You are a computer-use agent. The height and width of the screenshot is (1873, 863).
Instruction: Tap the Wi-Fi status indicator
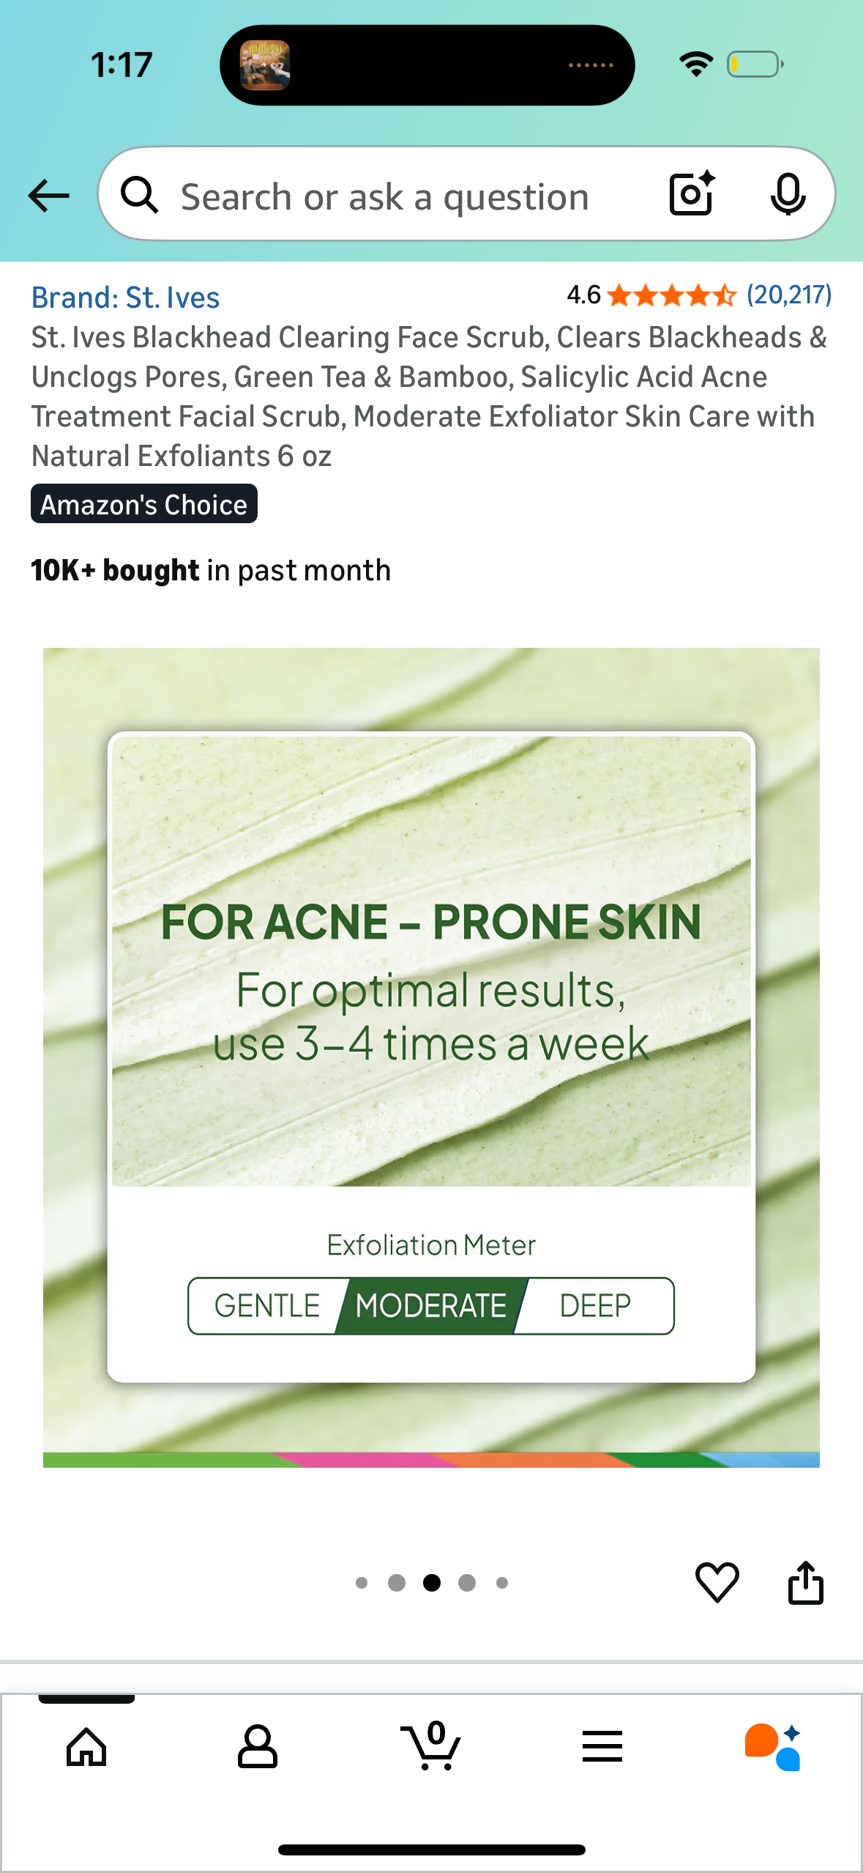coord(696,64)
